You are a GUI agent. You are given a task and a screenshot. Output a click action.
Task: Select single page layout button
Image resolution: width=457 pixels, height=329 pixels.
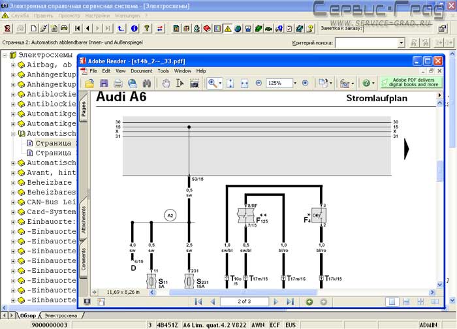(x=392, y=302)
